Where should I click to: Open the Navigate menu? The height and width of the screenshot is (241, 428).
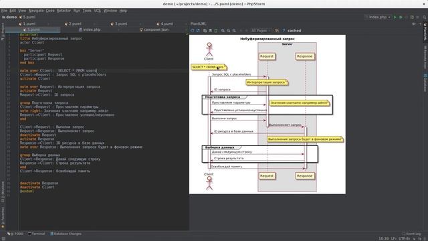pos(36,11)
